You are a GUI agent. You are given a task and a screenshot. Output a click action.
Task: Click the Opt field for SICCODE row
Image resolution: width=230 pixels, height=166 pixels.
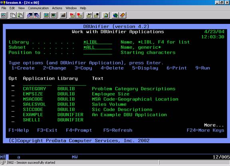point(13,110)
